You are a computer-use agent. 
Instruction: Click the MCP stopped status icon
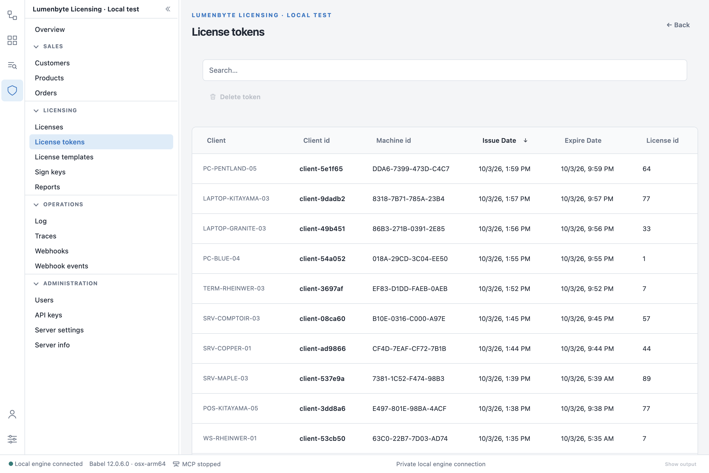point(176,464)
